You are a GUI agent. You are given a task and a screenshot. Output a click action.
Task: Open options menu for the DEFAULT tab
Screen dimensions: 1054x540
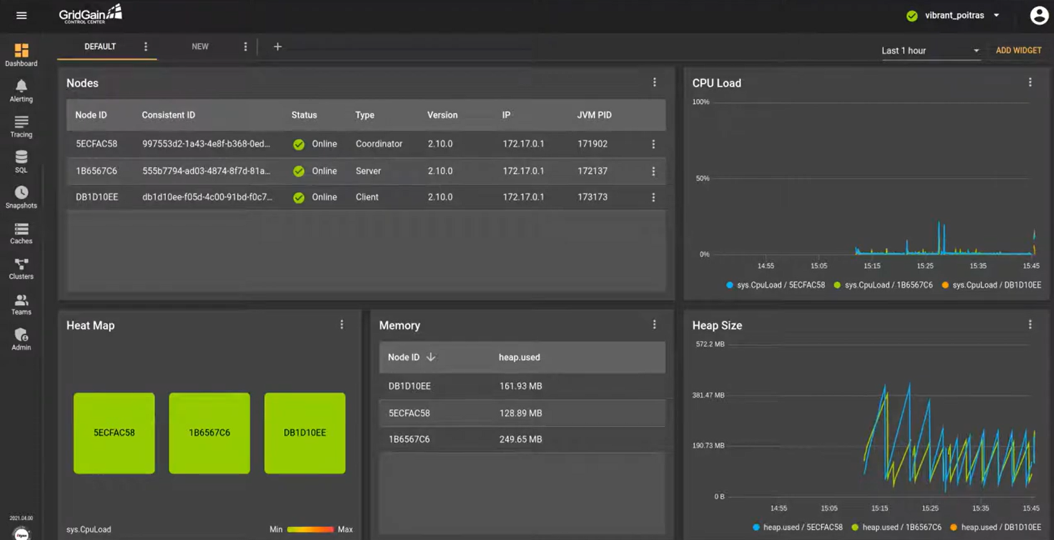coord(146,47)
